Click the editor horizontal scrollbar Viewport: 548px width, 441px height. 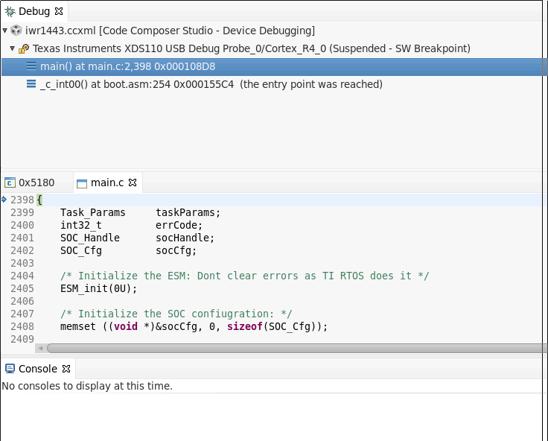tap(296, 348)
